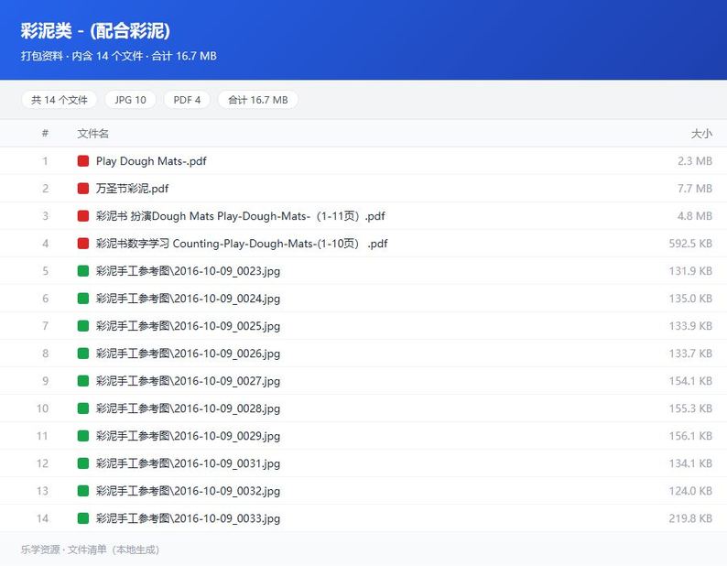This screenshot has height=566, width=727.
Task: Open file name 万圣节彩泥.pdf
Action: (x=132, y=189)
